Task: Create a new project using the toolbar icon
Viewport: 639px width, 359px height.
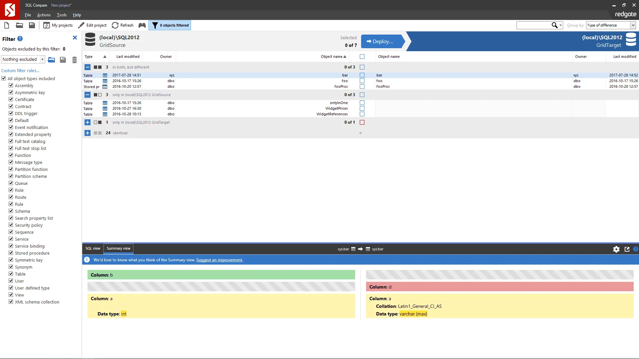Action: (x=6, y=25)
